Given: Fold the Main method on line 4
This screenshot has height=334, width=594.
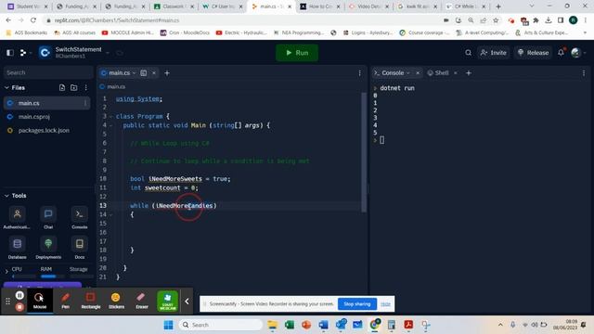Looking at the screenshot, I should click(110, 125).
